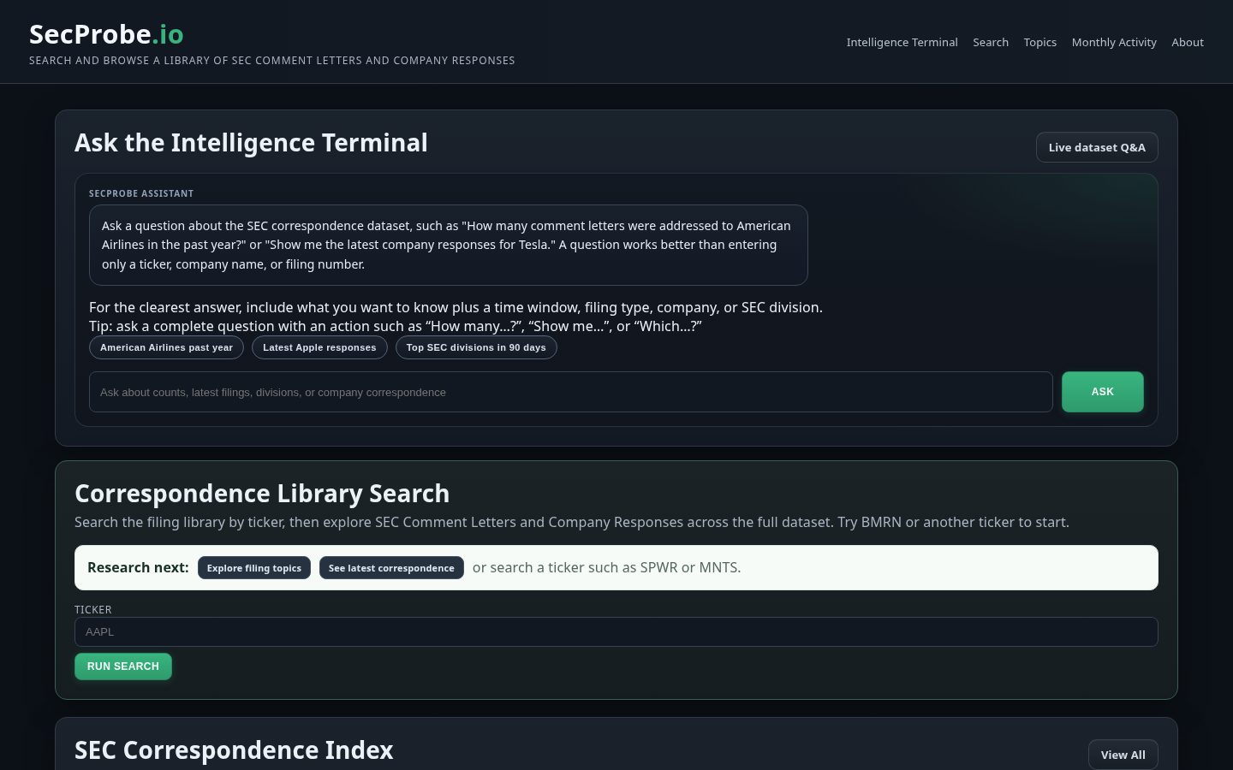Click See latest correspondence chip
The width and height of the screenshot is (1233, 770).
pyautogui.click(x=391, y=568)
